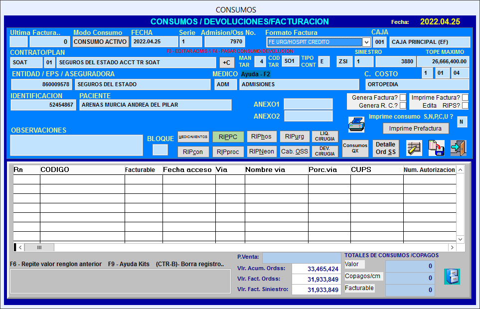The width and height of the screenshot is (480, 309).
Task: Tick the Genera R. C. checkbox
Action: coord(403,106)
